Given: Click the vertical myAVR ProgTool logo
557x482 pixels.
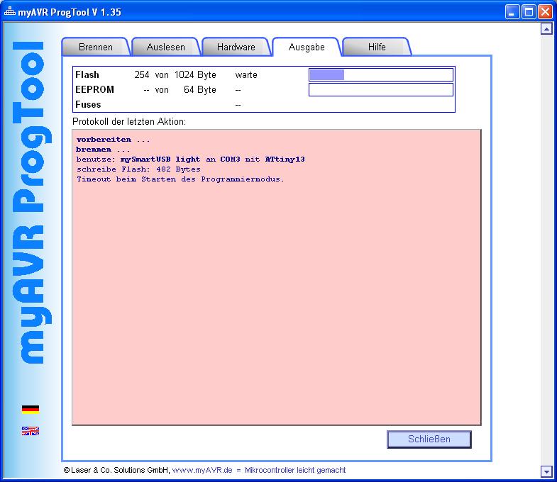Looking at the screenshot, I should (32, 202).
